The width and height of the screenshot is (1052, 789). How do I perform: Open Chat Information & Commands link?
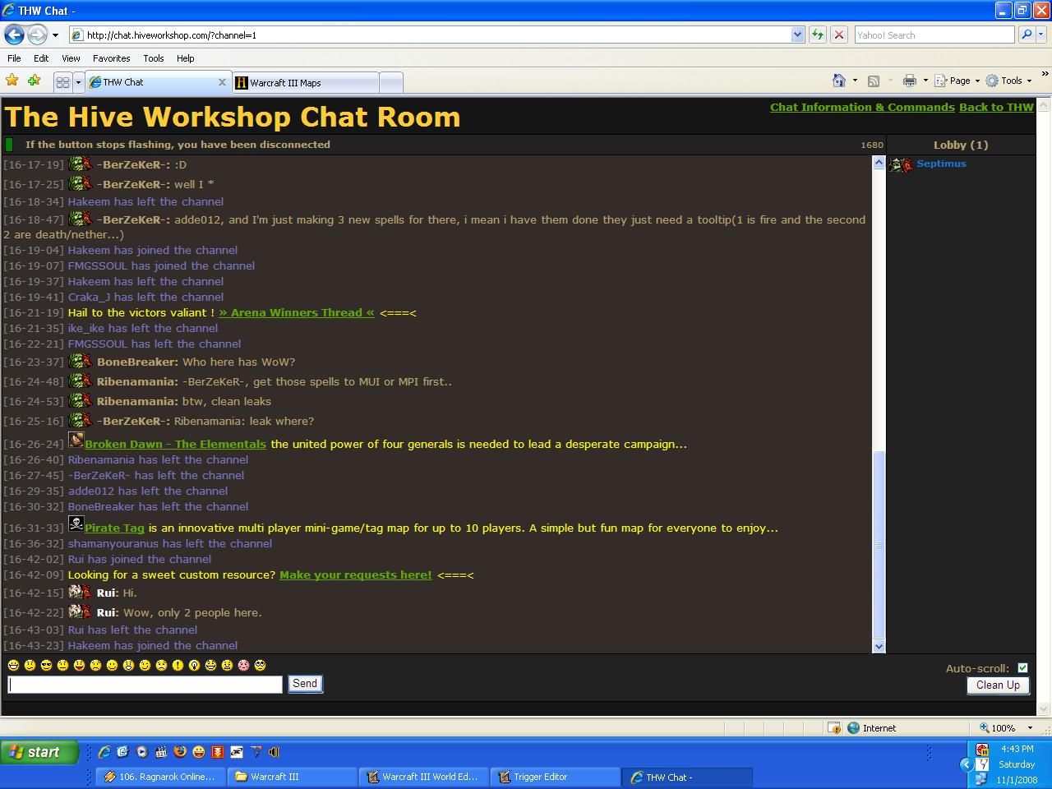[x=862, y=107]
